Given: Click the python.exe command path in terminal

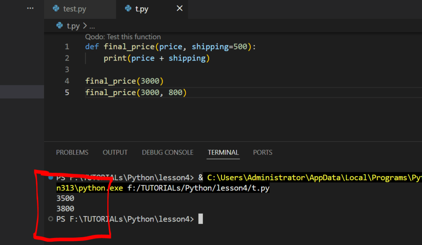Looking at the screenshot, I should pyautogui.click(x=89, y=188).
